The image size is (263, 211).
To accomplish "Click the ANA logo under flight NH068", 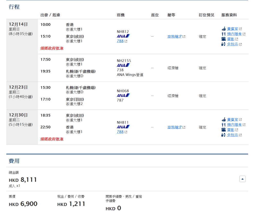I will coord(123,96).
